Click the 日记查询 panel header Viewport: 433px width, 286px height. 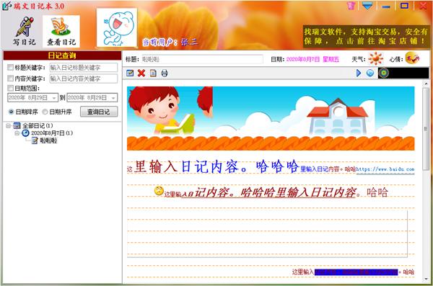point(62,55)
